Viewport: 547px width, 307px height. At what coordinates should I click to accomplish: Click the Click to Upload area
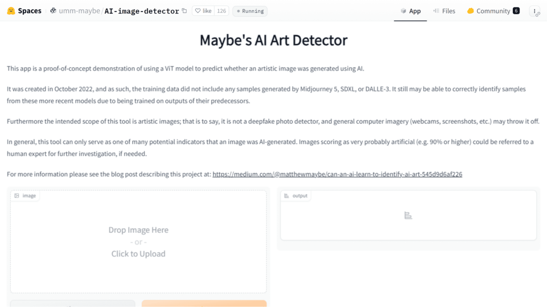pyautogui.click(x=139, y=254)
